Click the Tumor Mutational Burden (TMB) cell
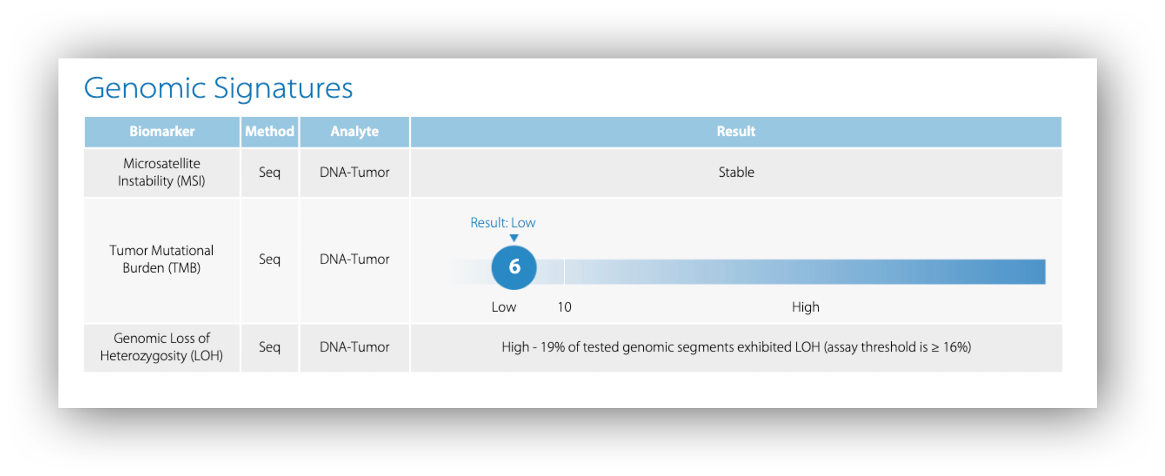Image resolution: width=1165 pixels, height=476 pixels. tap(162, 259)
